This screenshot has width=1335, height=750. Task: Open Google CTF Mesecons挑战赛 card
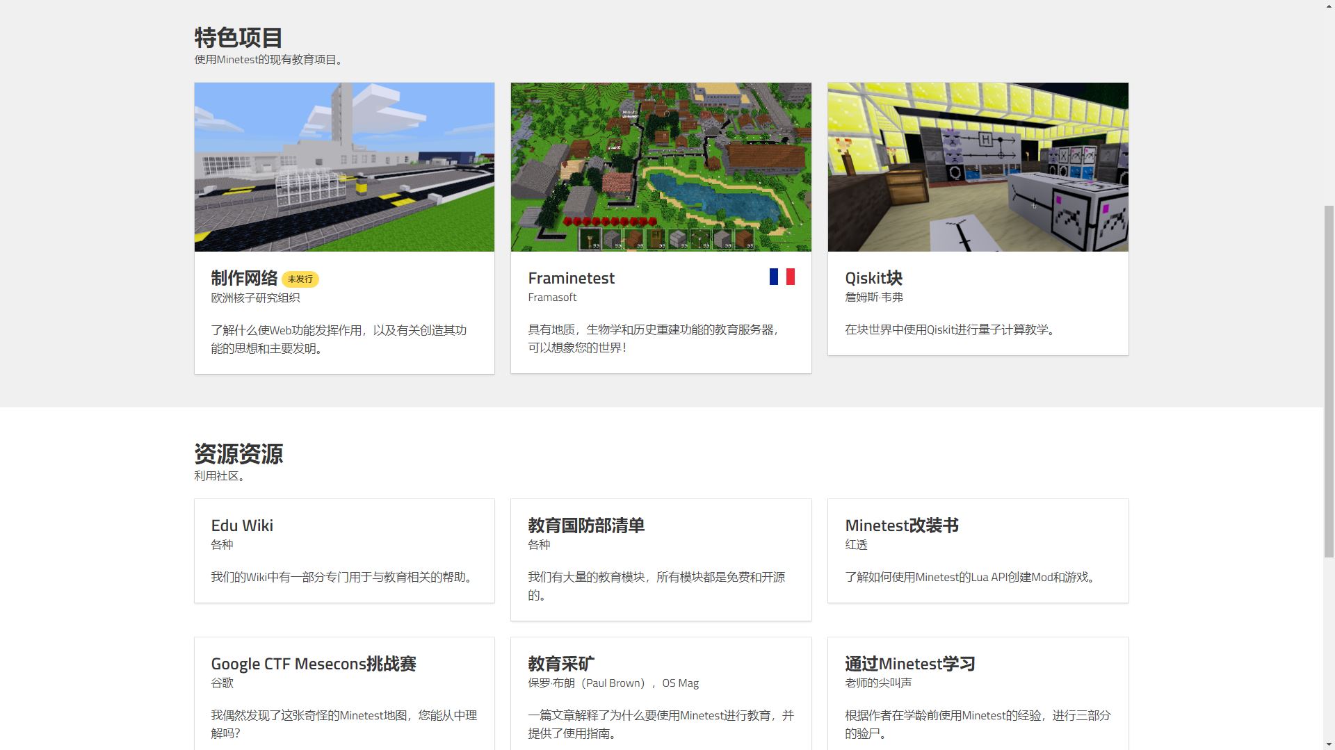click(344, 694)
